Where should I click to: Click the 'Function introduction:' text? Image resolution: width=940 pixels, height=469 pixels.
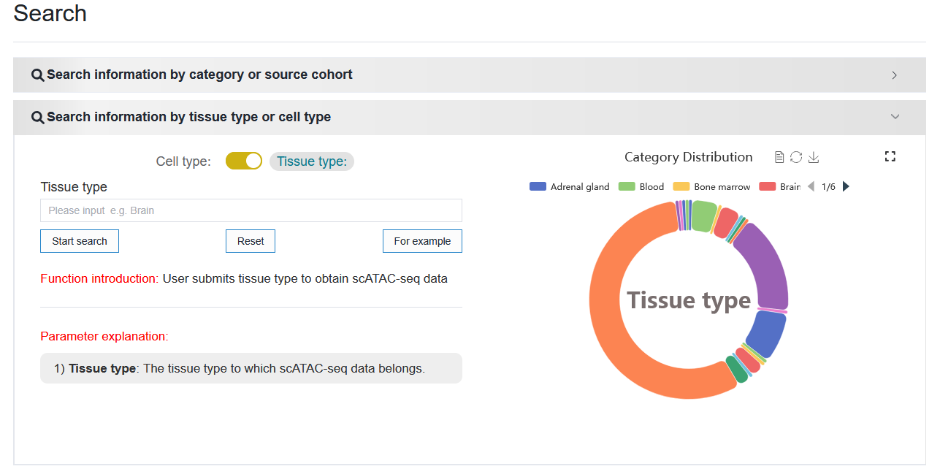pyautogui.click(x=99, y=278)
